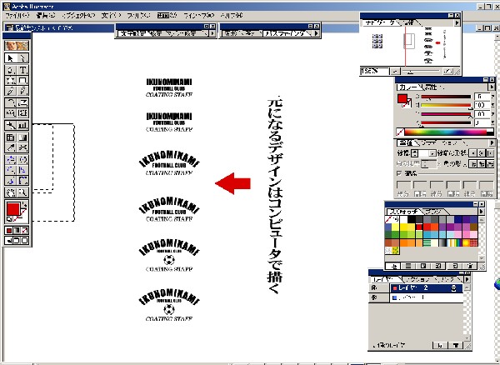500x365 pixels.
Task: Click the Adobe Online picture at toolbox top
Action: (17, 46)
